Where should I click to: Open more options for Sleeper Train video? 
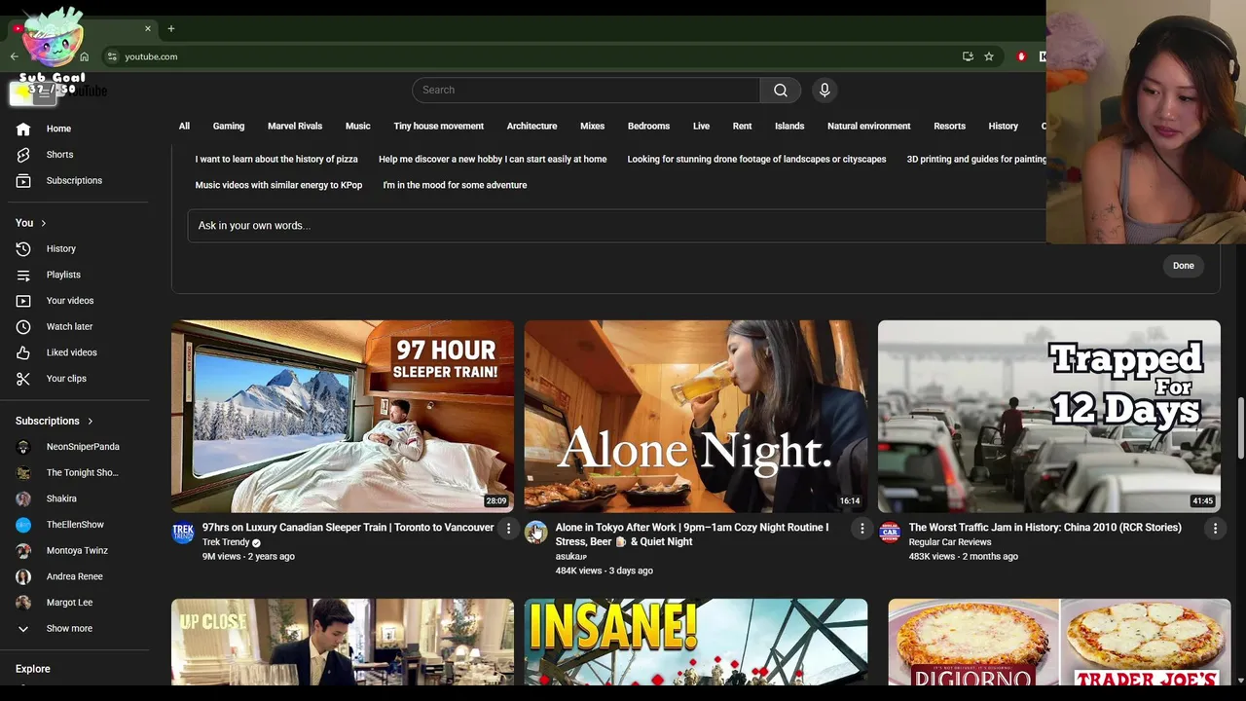click(508, 529)
